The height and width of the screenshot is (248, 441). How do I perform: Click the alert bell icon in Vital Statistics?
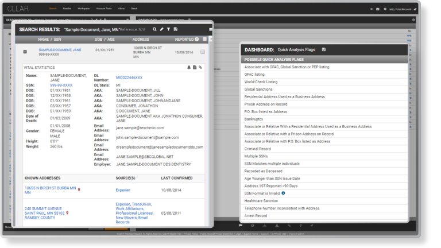coord(189,67)
